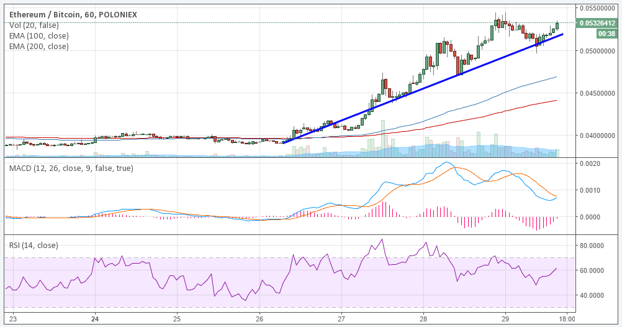Click the 0.05000000 price axis label
622x327 pixels.
point(598,51)
